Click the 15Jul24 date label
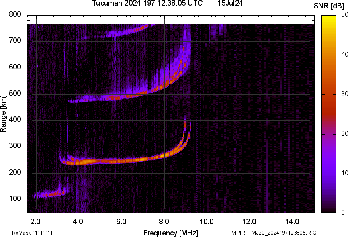348x237 pixels. pos(230,3)
